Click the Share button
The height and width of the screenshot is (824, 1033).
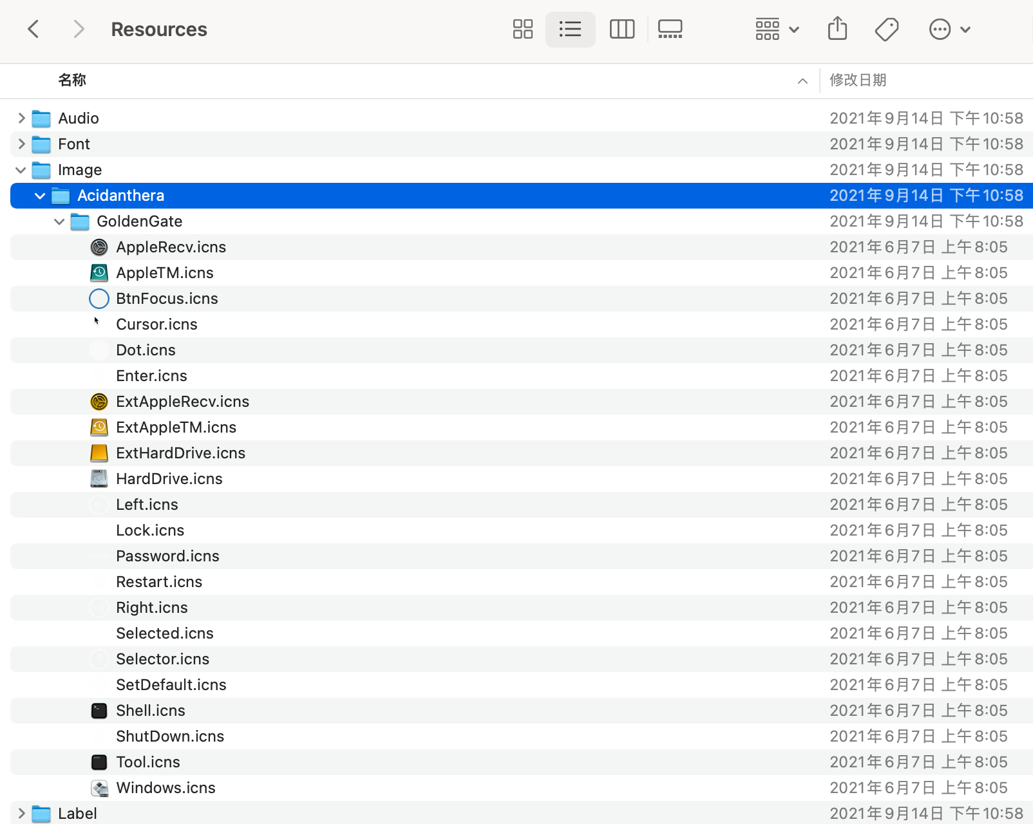pyautogui.click(x=837, y=28)
